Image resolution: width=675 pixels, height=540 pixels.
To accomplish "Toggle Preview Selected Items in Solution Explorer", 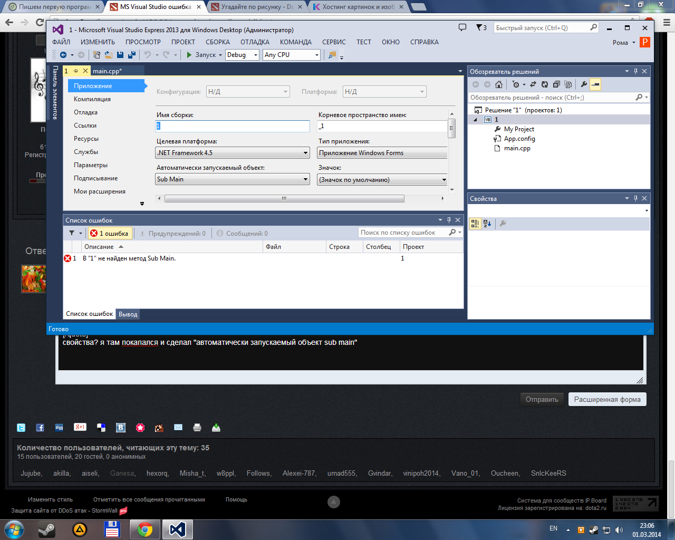I will click(x=595, y=84).
